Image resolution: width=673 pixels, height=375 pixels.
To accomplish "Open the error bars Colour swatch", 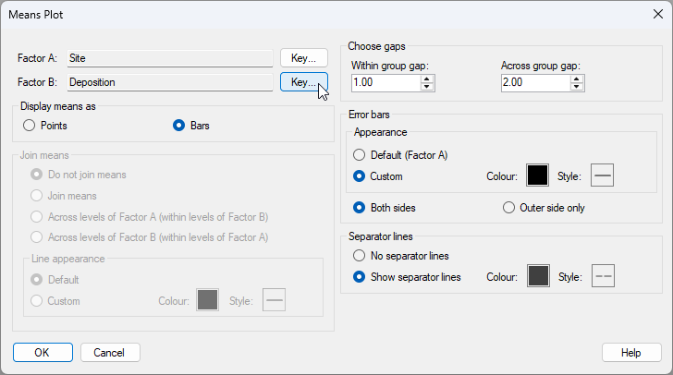I will click(537, 175).
